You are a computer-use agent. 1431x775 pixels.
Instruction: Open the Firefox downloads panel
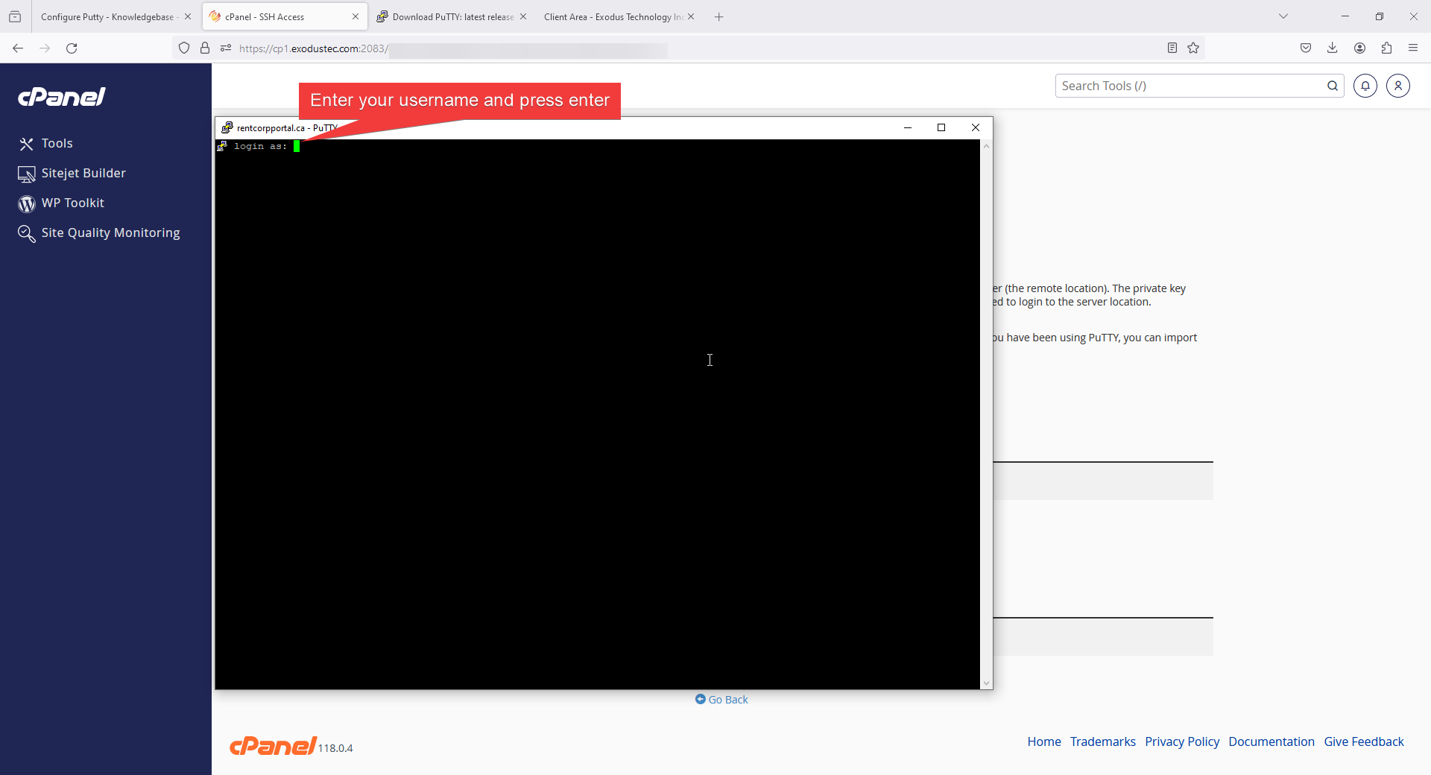[x=1333, y=48]
